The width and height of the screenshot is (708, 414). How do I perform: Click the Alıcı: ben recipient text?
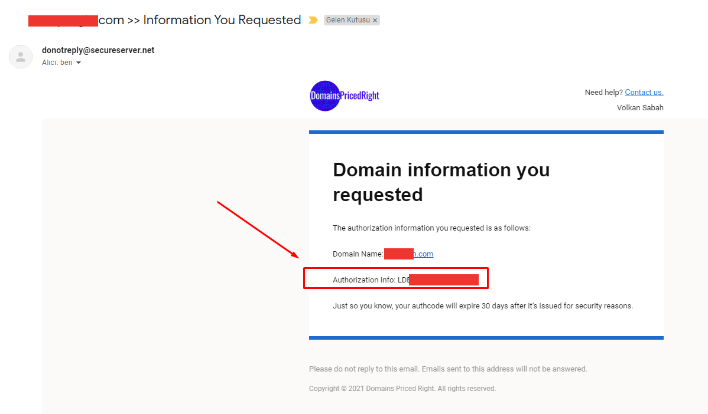pyautogui.click(x=57, y=63)
